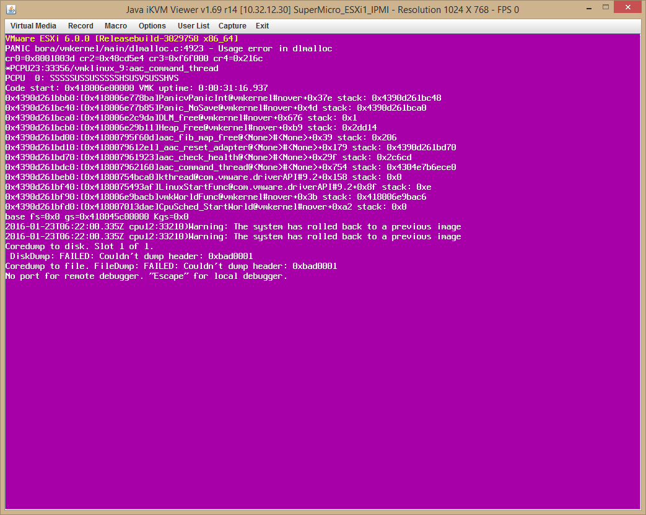Click the base fs gs Kgs register line
The height and width of the screenshot is (515, 646).
point(97,216)
